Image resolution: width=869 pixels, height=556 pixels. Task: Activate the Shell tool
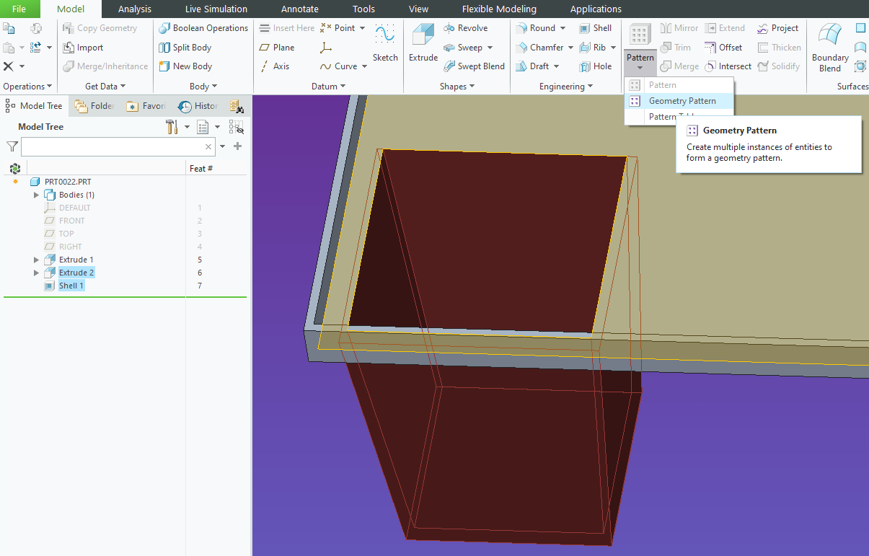[x=596, y=27]
